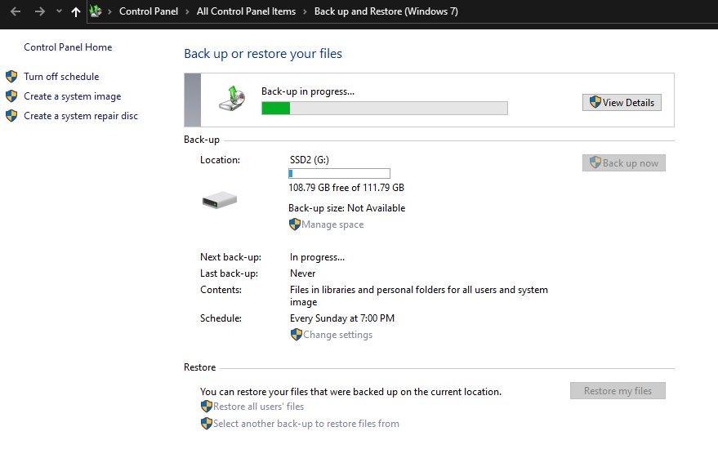Click shield icon by Restore all users' files
Screen dimensions: 718x449
207,407
